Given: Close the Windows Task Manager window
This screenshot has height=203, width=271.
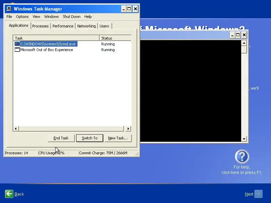Looking at the screenshot, I should pyautogui.click(x=135, y=9).
